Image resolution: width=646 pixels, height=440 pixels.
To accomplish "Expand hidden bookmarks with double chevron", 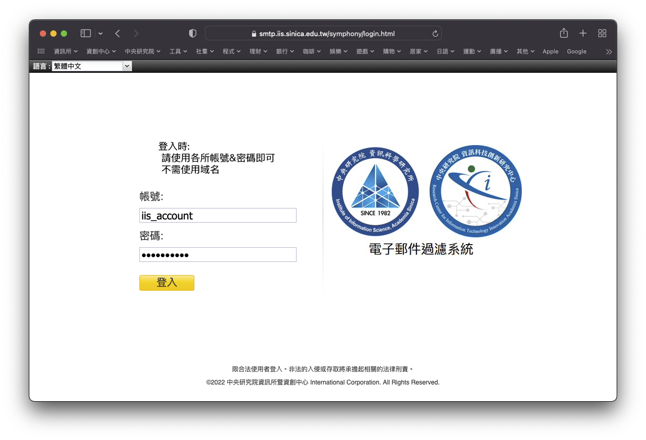I will point(608,51).
